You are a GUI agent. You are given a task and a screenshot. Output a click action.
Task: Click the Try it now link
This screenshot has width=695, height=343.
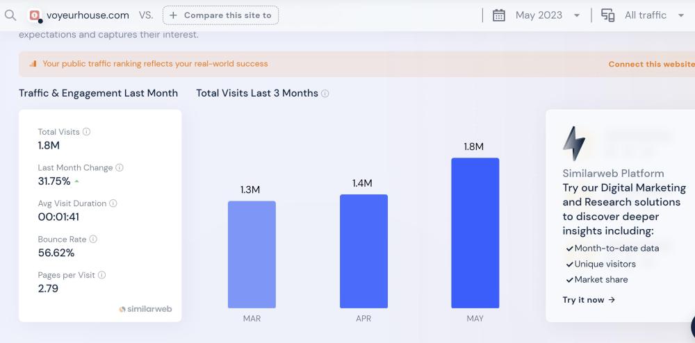pyautogui.click(x=589, y=300)
